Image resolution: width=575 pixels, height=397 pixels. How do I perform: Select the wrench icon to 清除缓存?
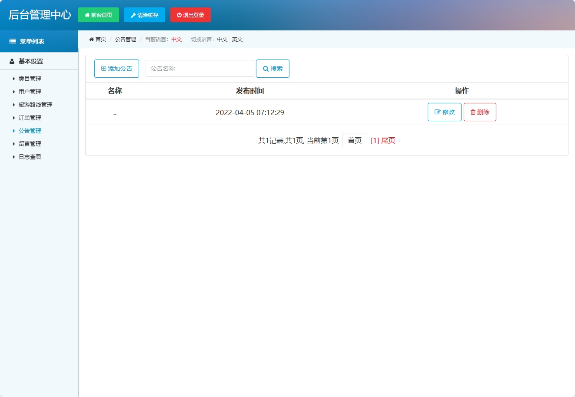(133, 14)
